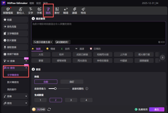Click the 免費商用 green badge icon
168x113 pixels.
pos(136,109)
